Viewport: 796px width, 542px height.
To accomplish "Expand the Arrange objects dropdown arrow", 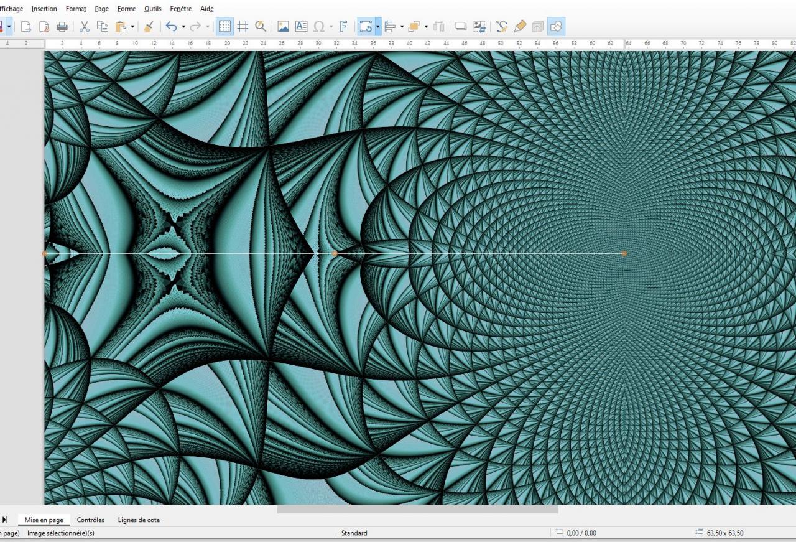I will coord(426,26).
